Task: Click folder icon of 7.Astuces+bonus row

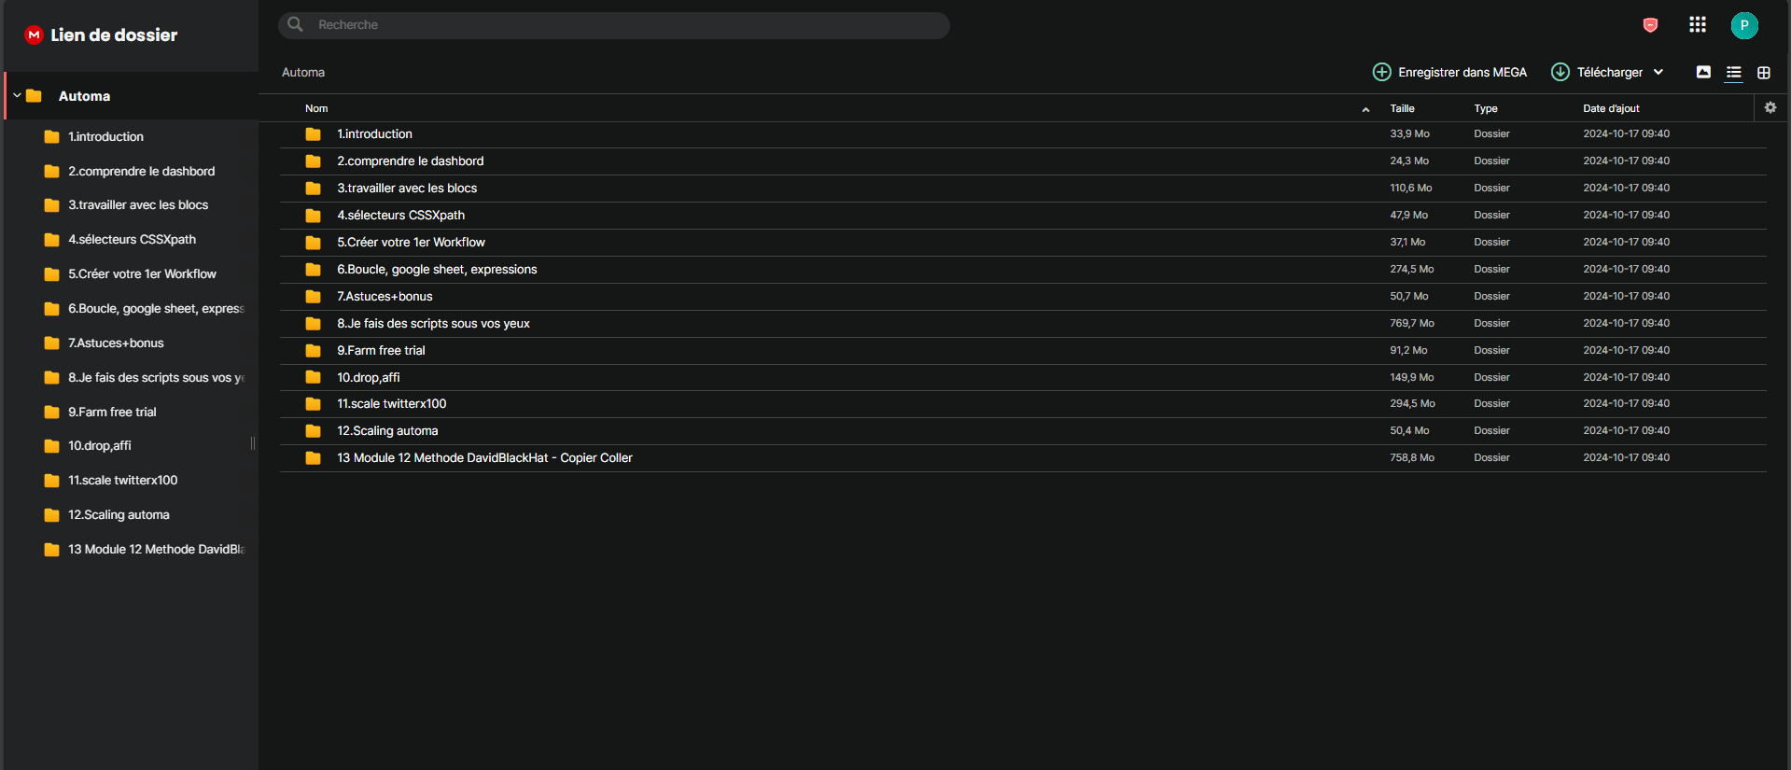Action: (313, 297)
